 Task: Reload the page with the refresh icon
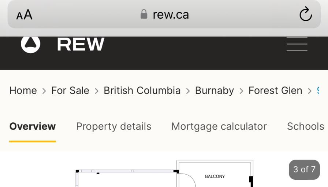(306, 14)
